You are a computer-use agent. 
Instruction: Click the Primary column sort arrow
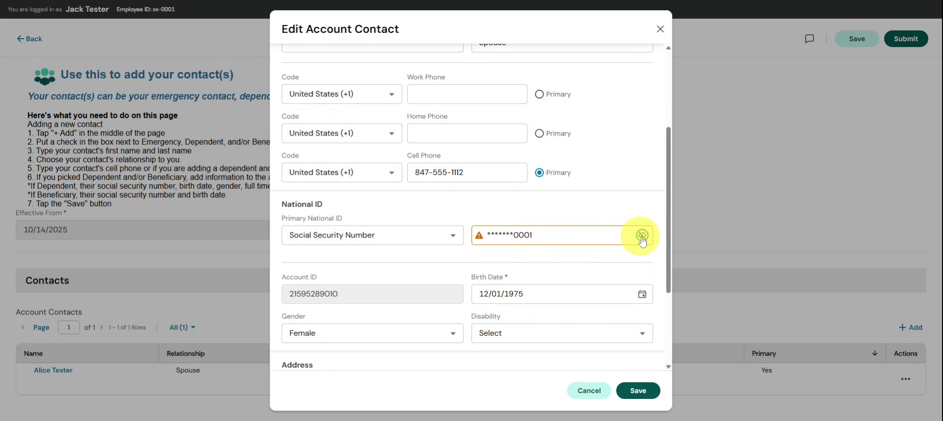[874, 353]
